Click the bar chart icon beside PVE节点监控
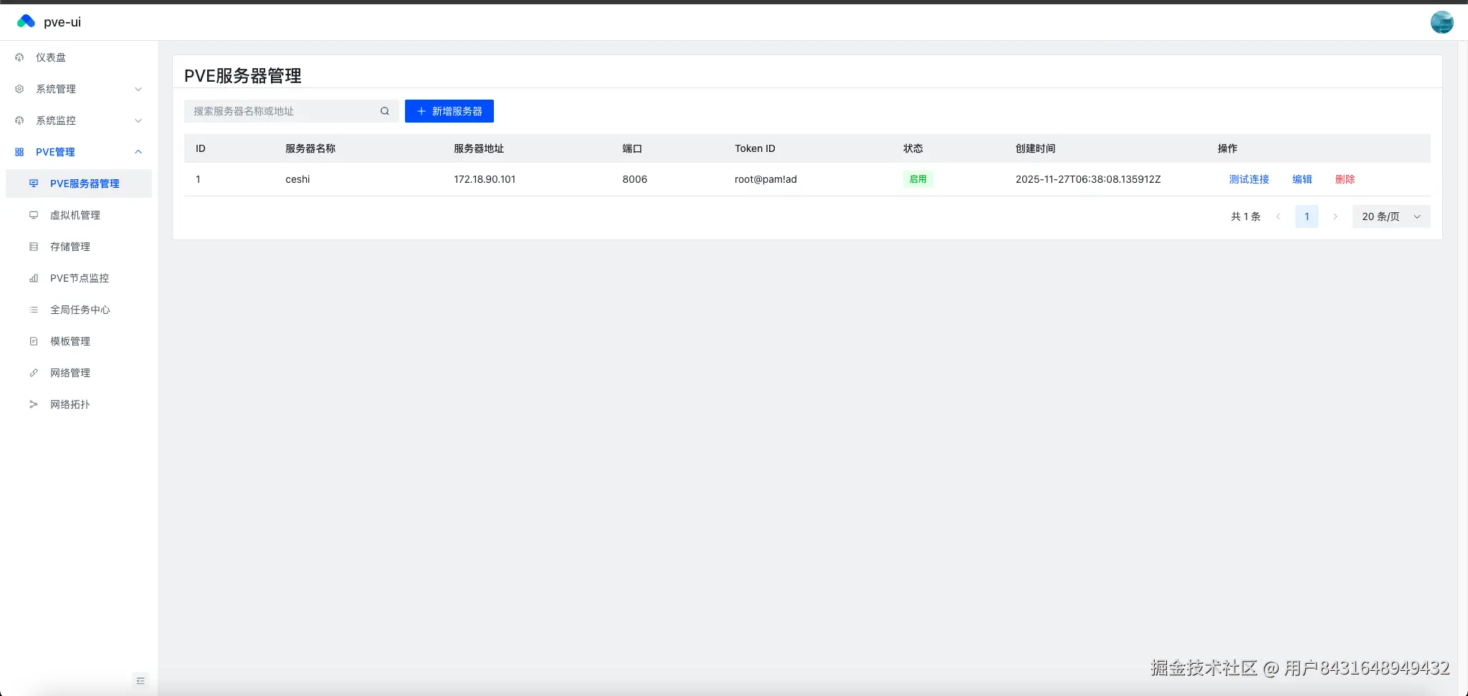1468x696 pixels. tap(34, 278)
